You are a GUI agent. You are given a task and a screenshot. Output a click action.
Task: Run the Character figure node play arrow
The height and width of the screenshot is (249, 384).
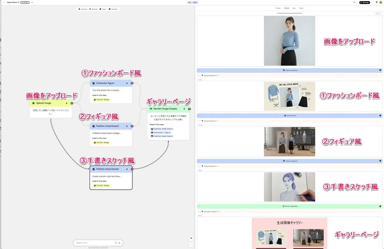[127, 83]
